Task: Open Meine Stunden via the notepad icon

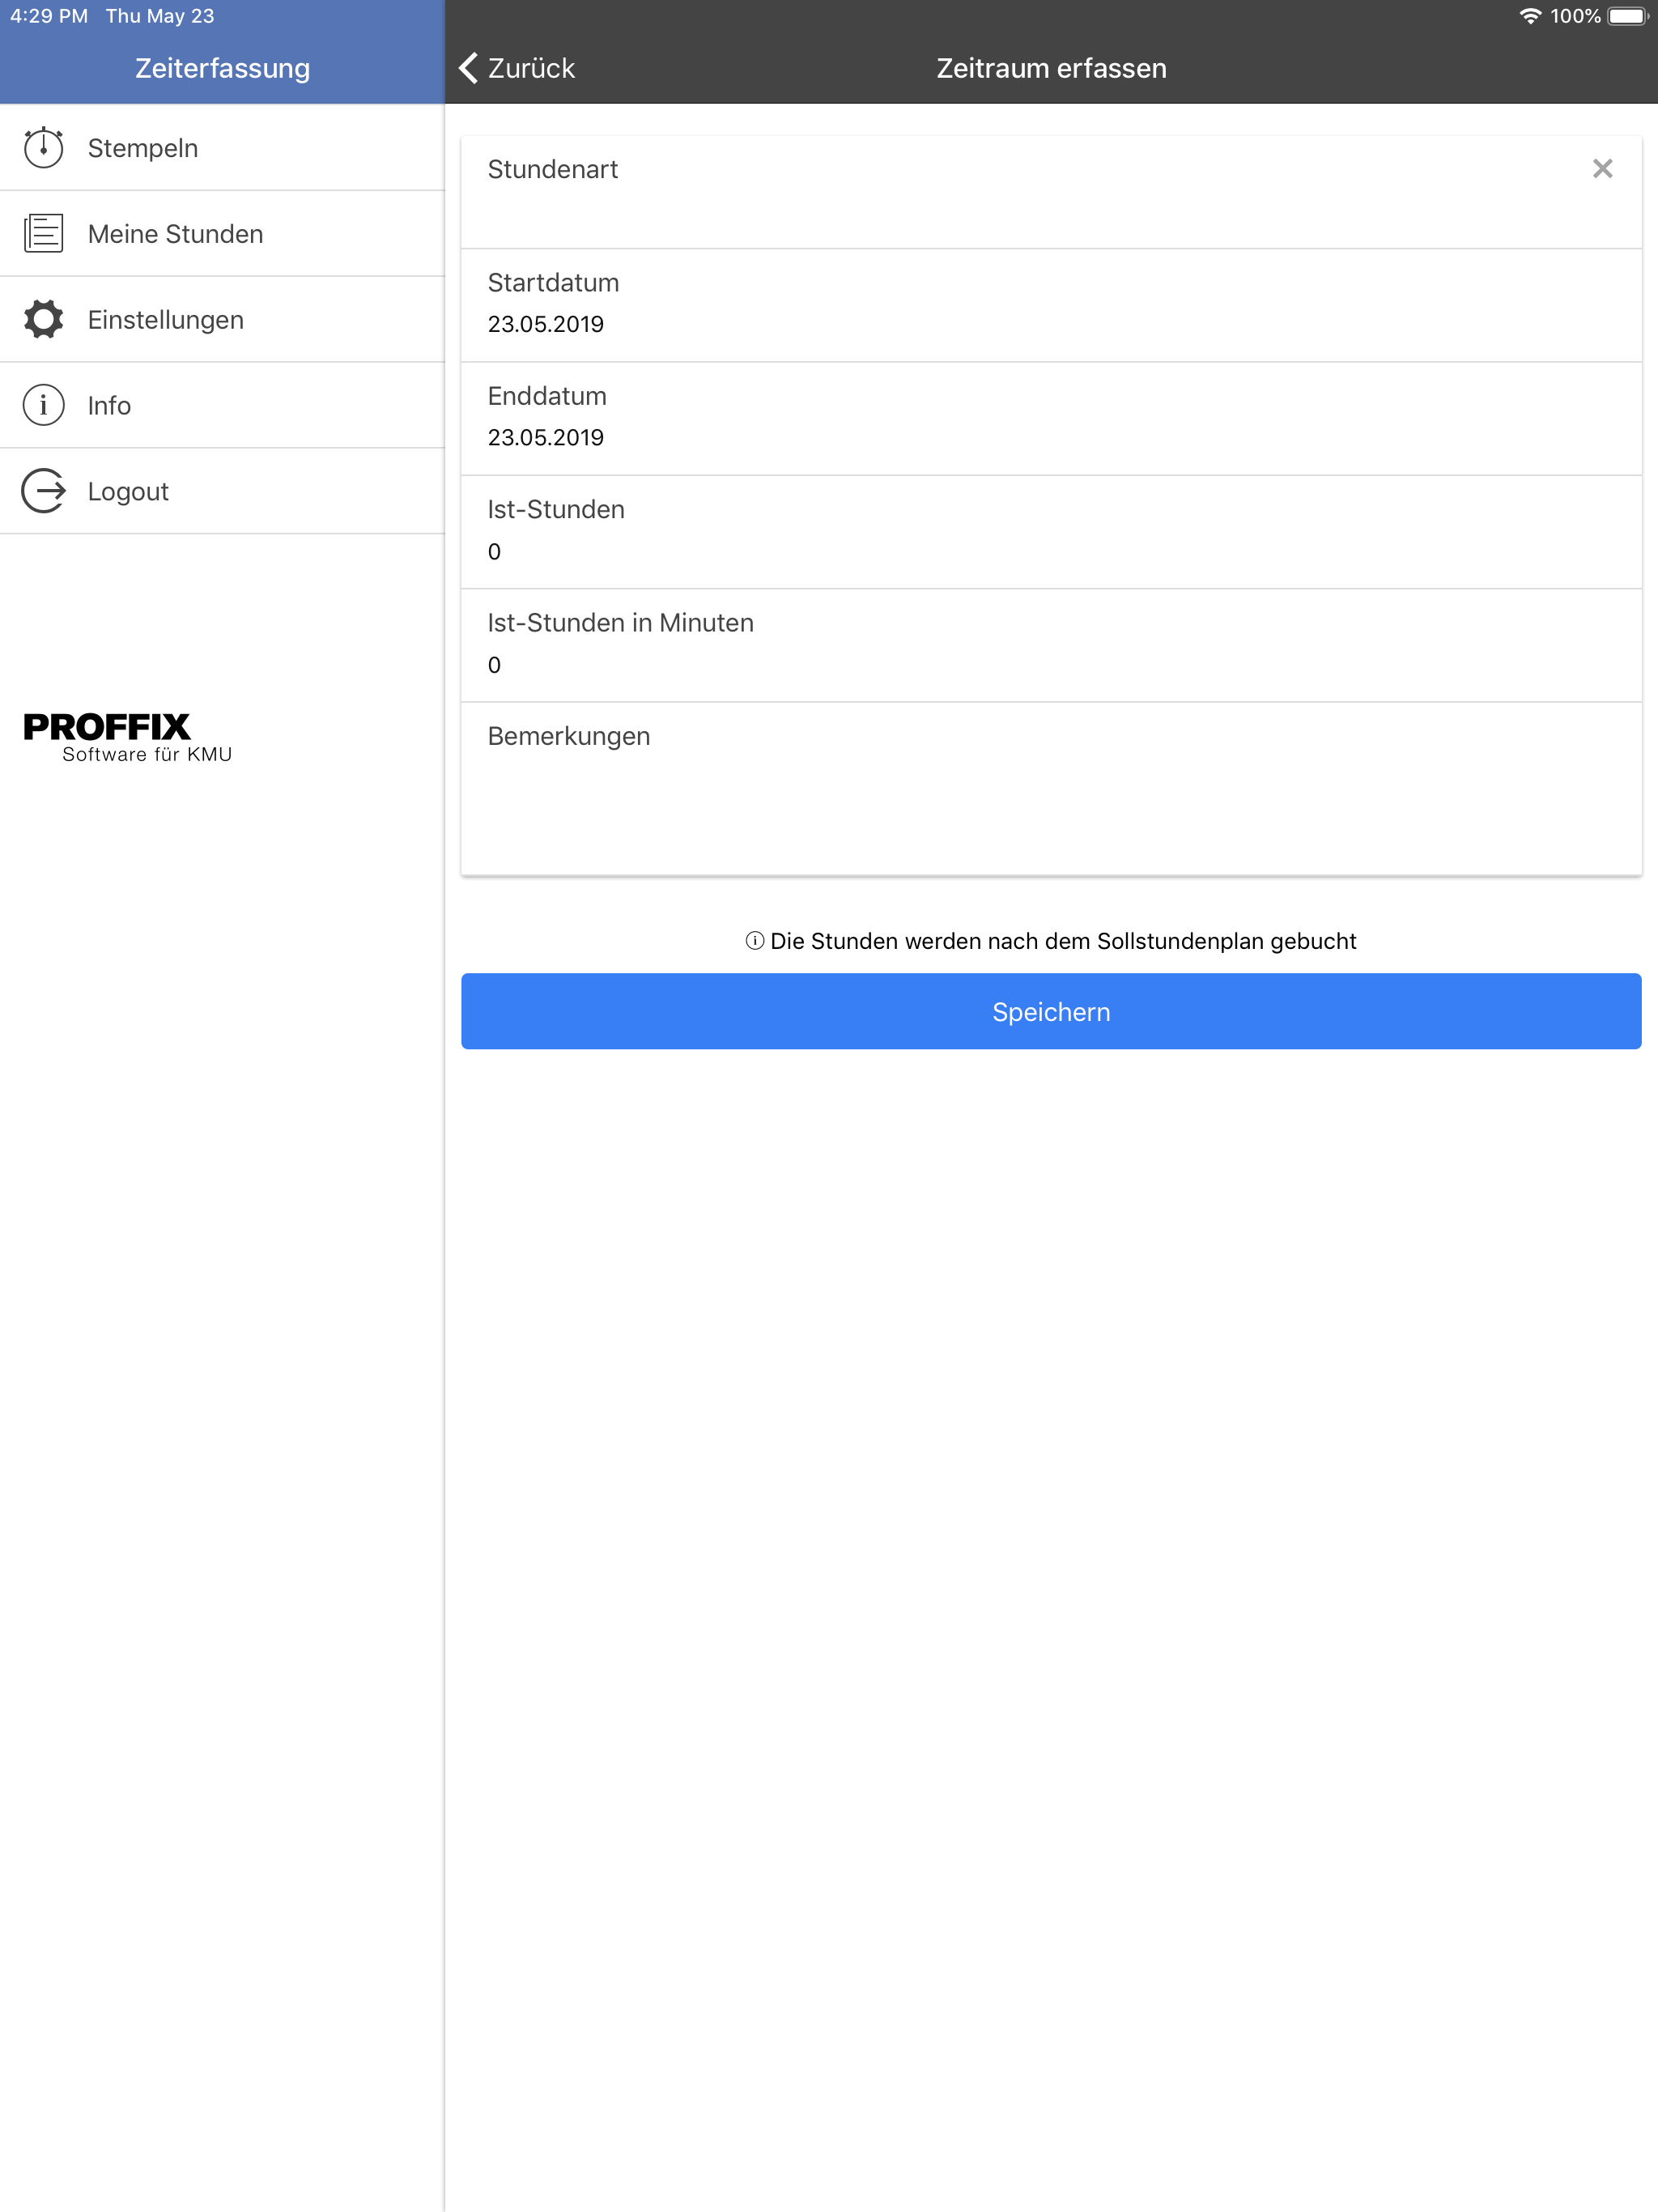Action: [44, 232]
